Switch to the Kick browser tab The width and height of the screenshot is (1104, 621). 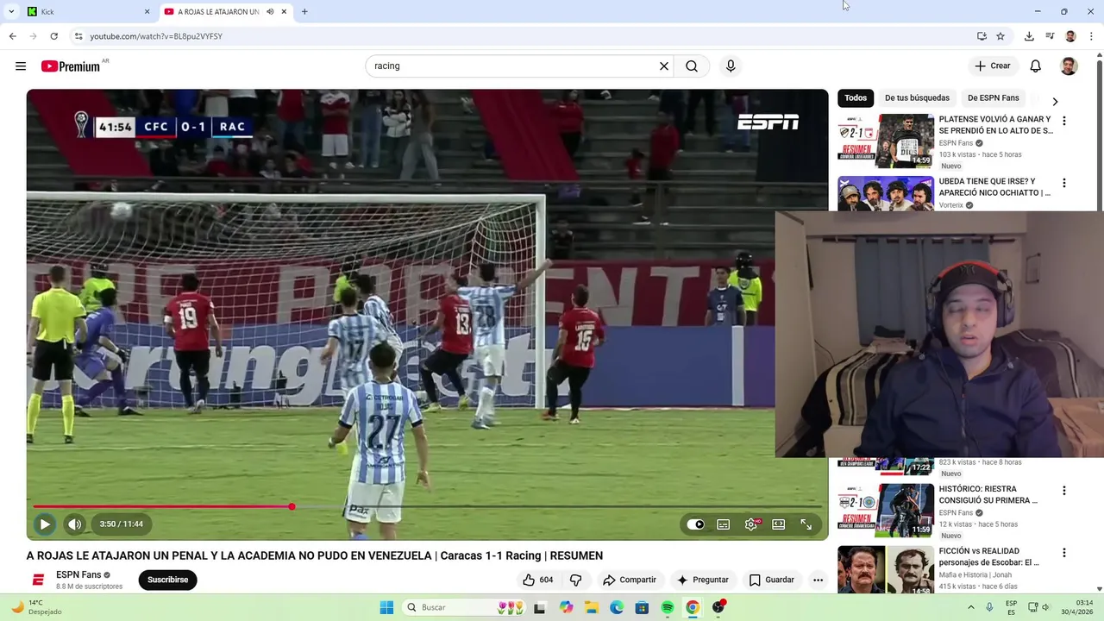[x=86, y=11]
